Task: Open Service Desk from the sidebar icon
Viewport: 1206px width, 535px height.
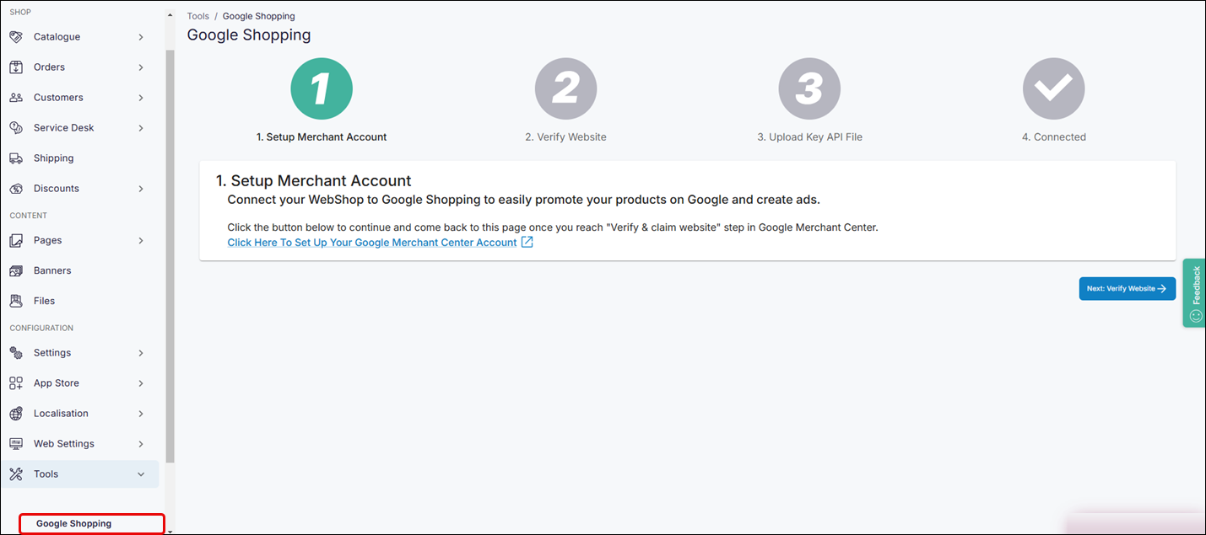Action: [x=15, y=127]
